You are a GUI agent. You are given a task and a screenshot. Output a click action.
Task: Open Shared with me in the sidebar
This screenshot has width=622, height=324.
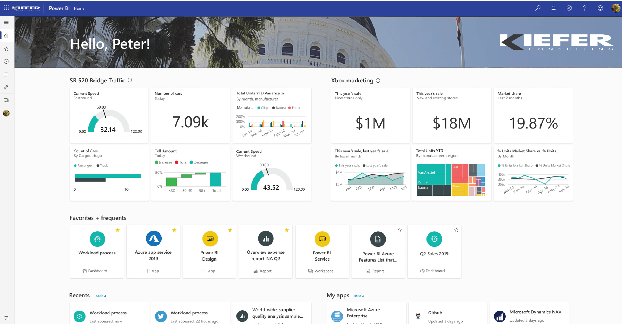(6, 87)
